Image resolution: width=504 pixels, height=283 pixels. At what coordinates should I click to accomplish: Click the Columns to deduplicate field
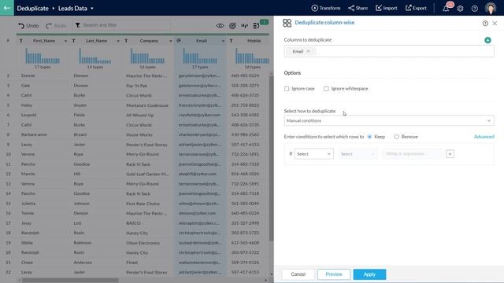click(x=389, y=51)
